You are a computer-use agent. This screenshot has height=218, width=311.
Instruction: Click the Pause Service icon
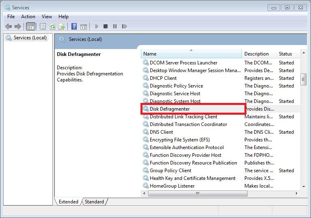[115, 26]
